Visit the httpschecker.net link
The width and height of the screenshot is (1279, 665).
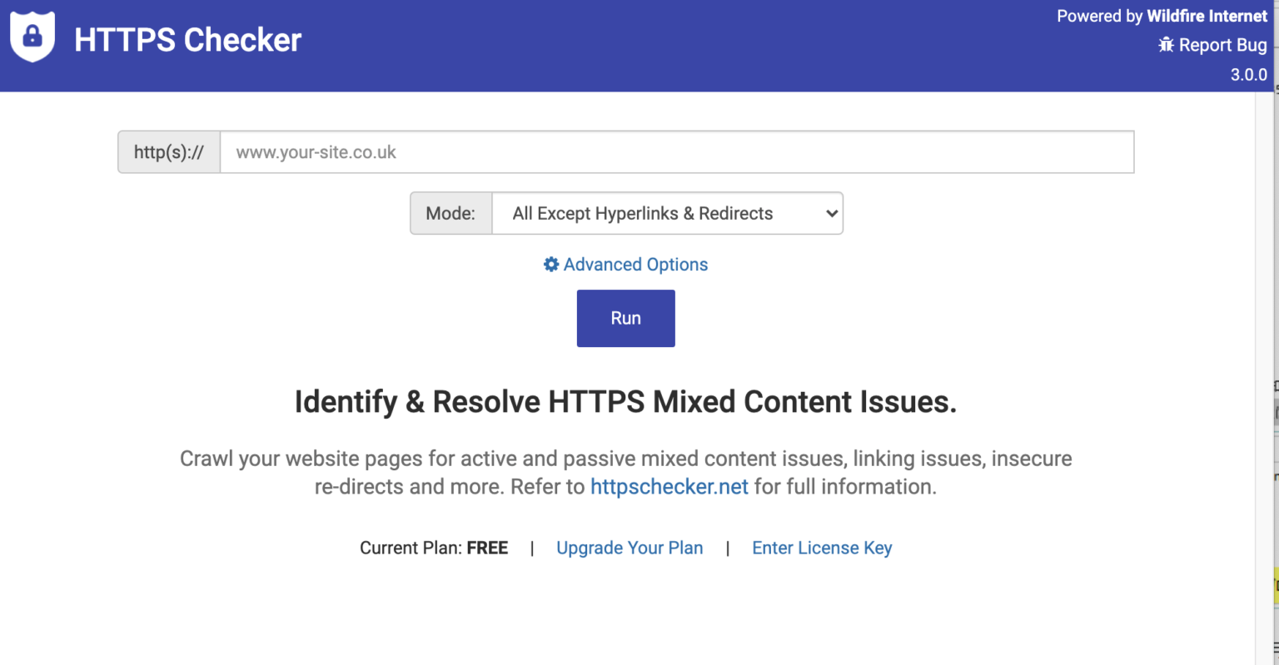pyautogui.click(x=669, y=487)
